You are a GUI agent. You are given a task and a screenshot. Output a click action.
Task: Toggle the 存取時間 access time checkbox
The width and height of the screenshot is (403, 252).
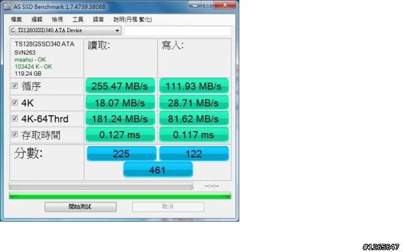[14, 134]
